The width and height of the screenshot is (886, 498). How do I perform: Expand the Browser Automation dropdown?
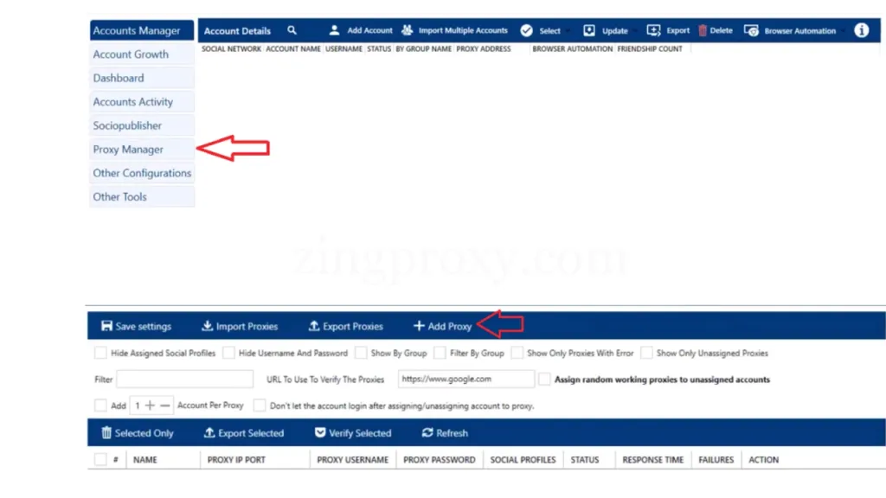794,30
